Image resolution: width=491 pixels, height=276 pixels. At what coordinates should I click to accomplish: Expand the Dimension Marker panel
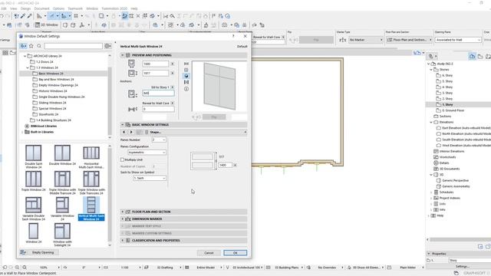click(123, 219)
